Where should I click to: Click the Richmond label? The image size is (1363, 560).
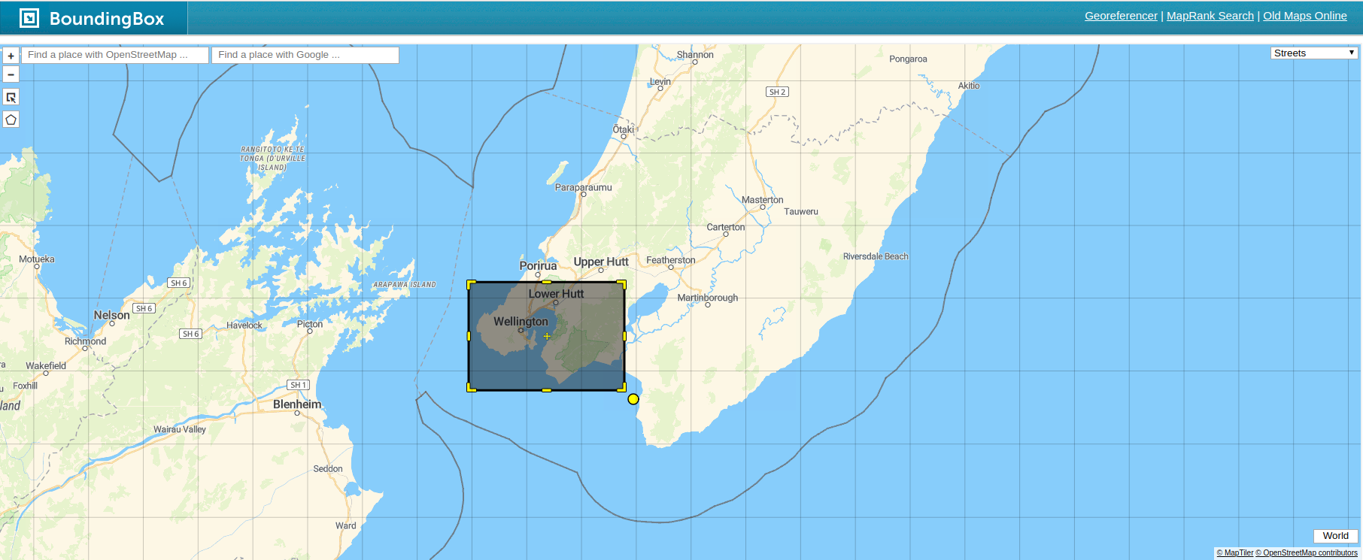pyautogui.click(x=85, y=341)
